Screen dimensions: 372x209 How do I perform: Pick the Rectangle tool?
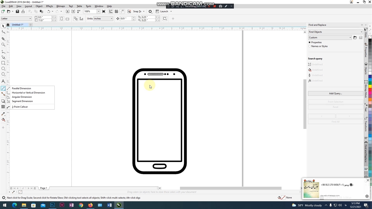(x=3, y=63)
